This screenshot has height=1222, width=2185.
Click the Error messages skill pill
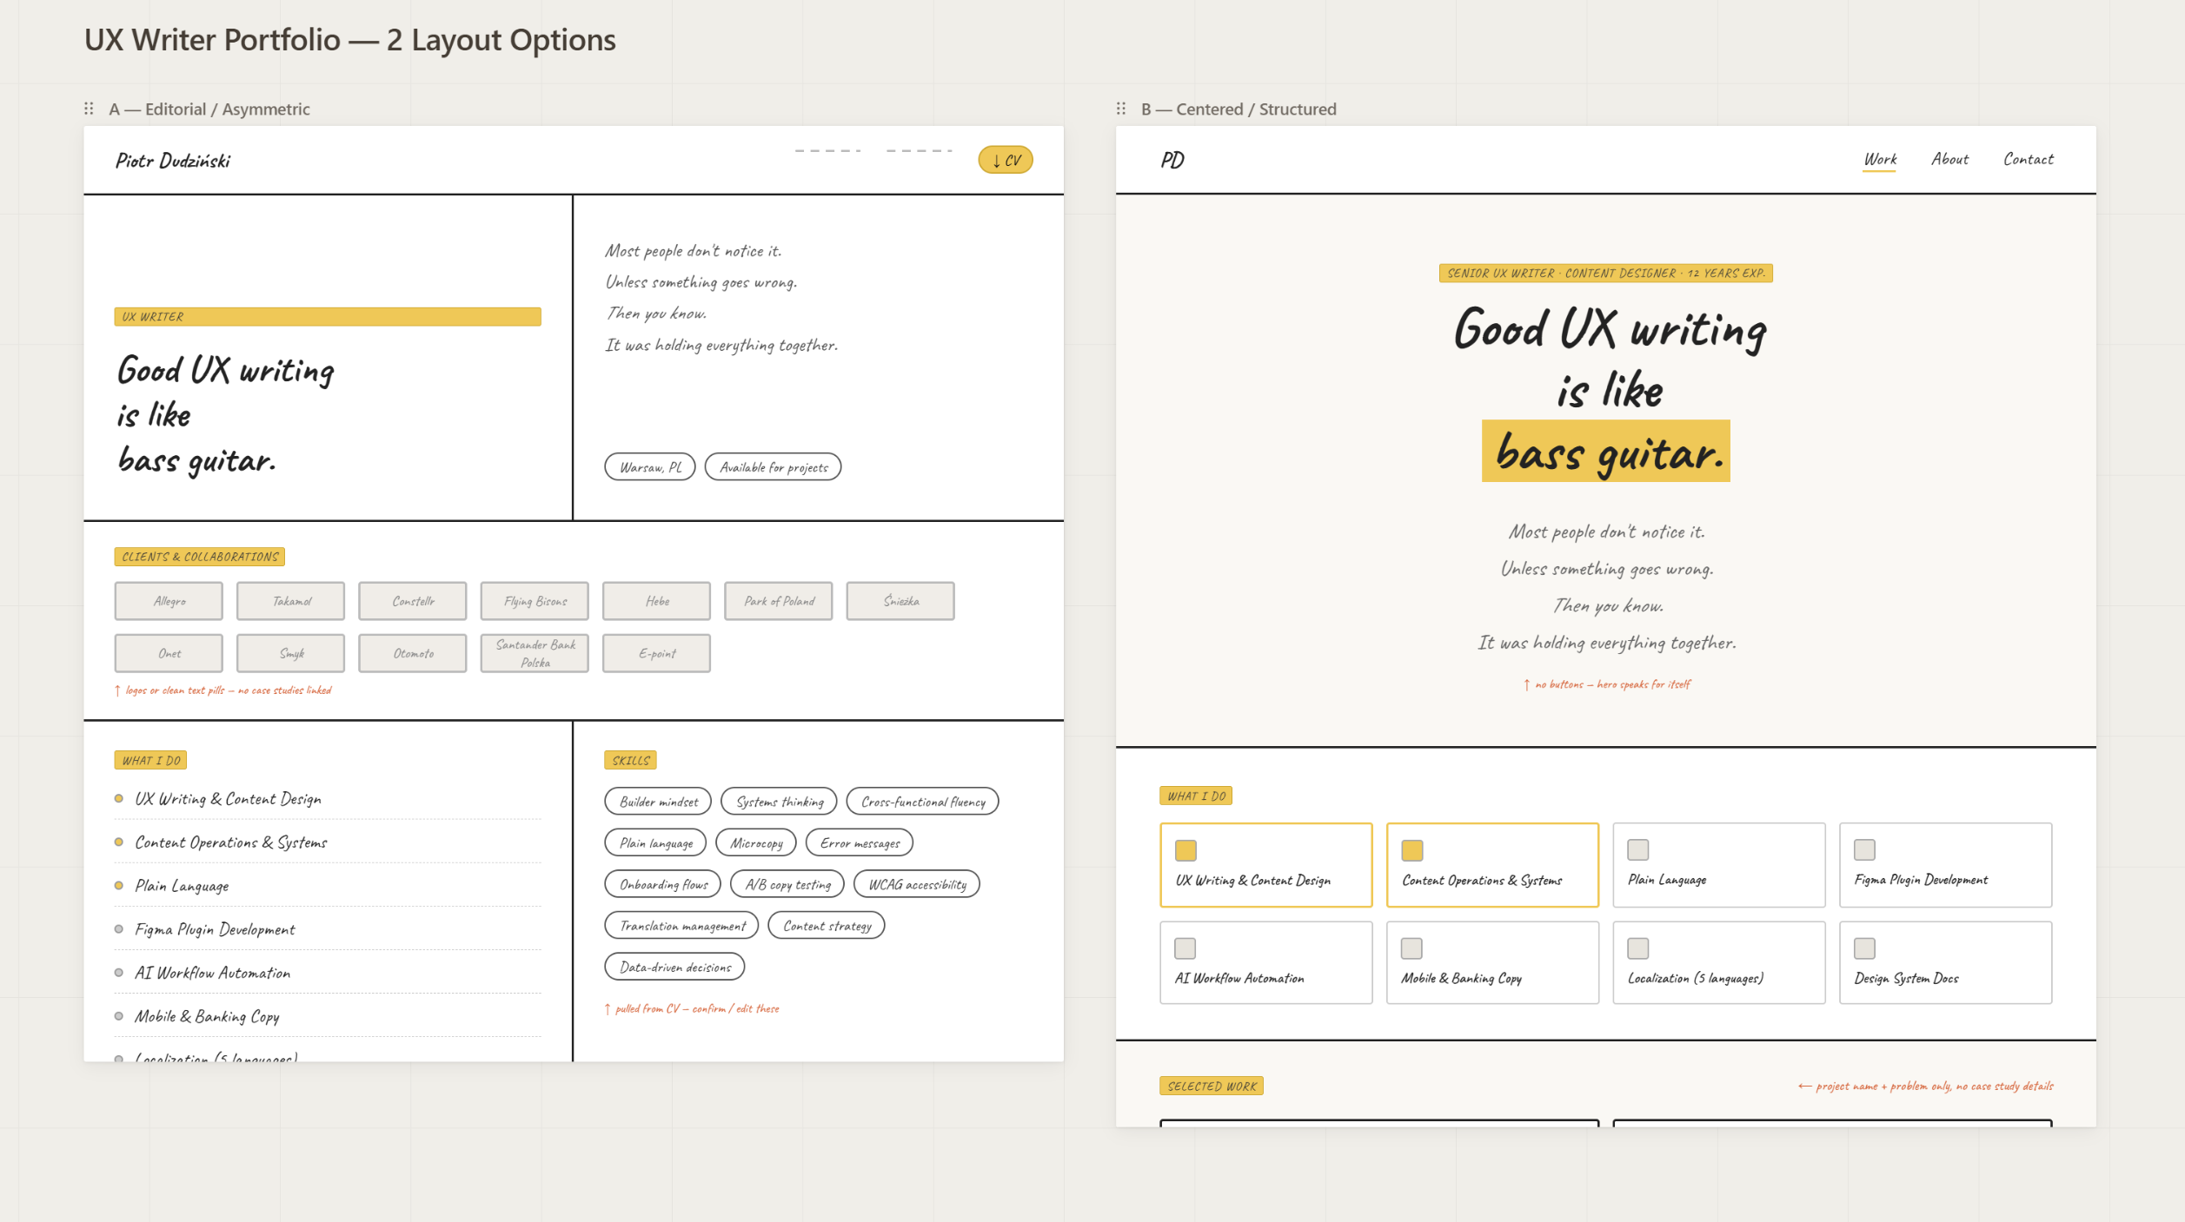(x=860, y=842)
